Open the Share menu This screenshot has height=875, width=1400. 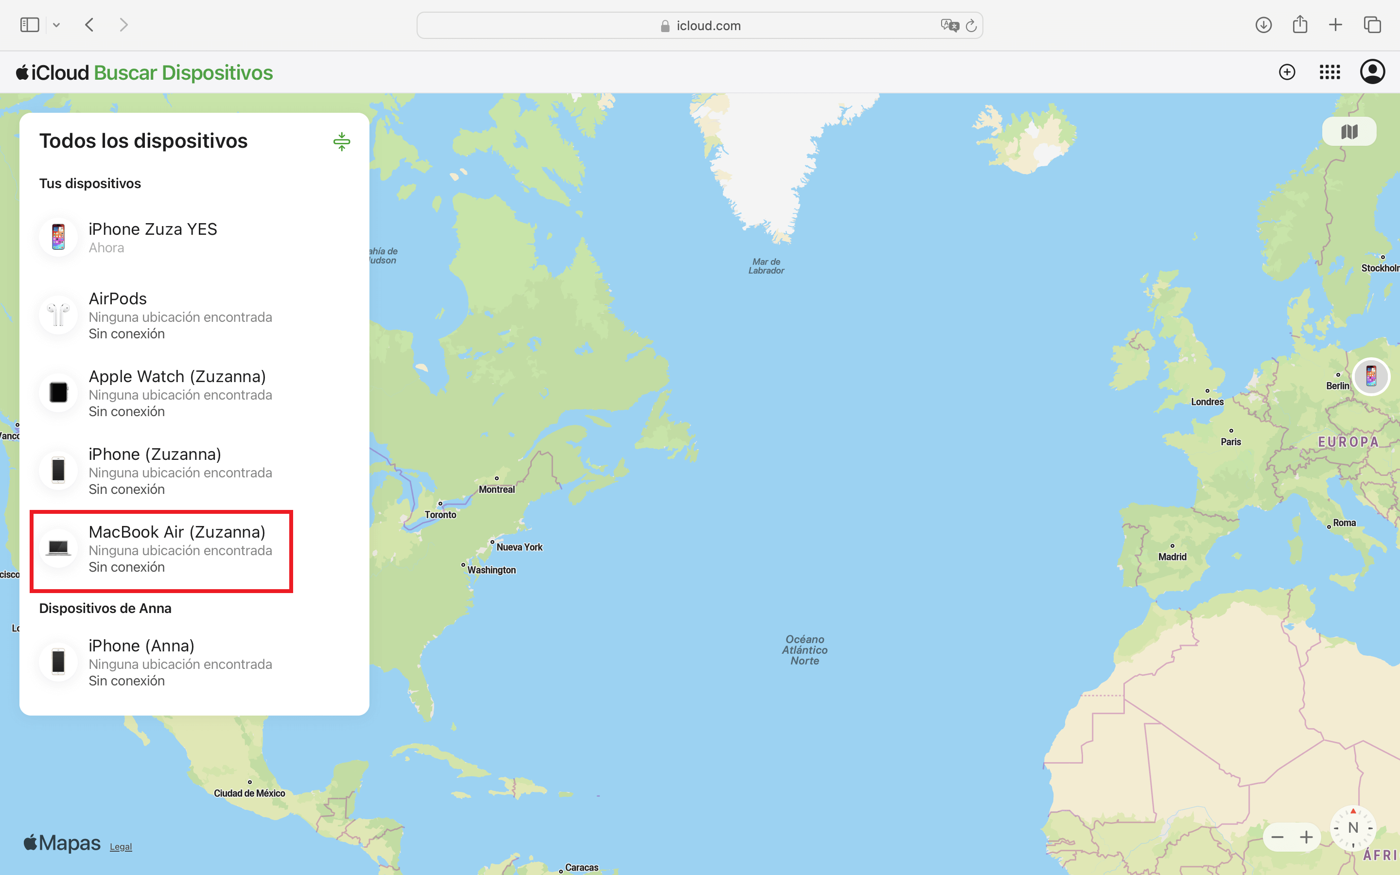1300,24
